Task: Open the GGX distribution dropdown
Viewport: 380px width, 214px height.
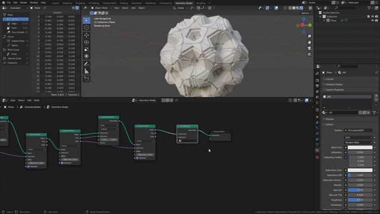Action: point(358,137)
